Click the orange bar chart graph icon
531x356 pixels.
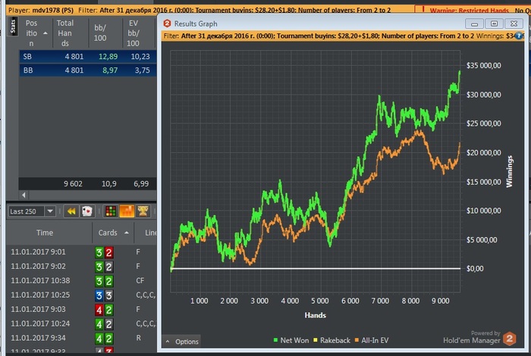tap(127, 211)
